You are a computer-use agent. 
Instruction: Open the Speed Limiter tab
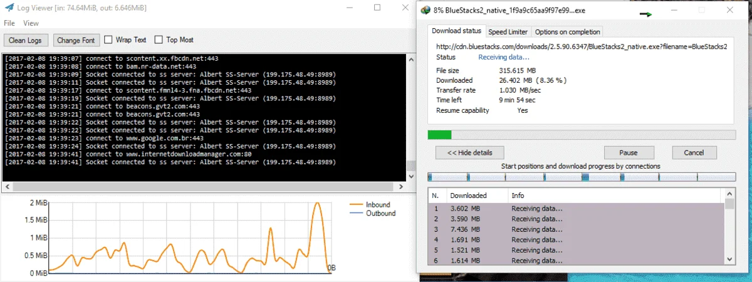(x=508, y=32)
